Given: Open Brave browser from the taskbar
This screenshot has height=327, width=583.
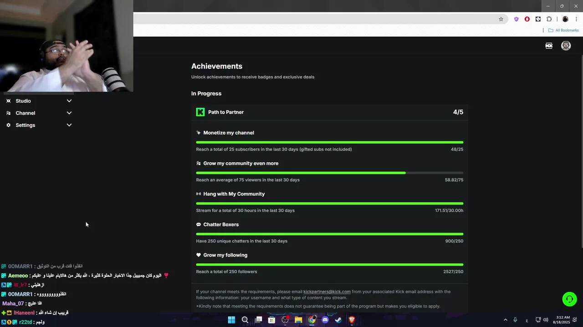Looking at the screenshot, I should coord(352,320).
